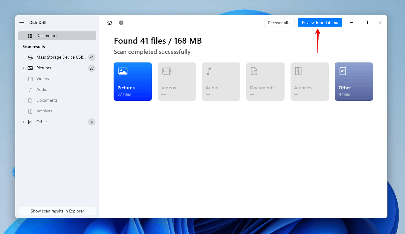Viewport: 405px width, 234px height.
Task: Maximize the Disk Drill window
Action: (366, 23)
